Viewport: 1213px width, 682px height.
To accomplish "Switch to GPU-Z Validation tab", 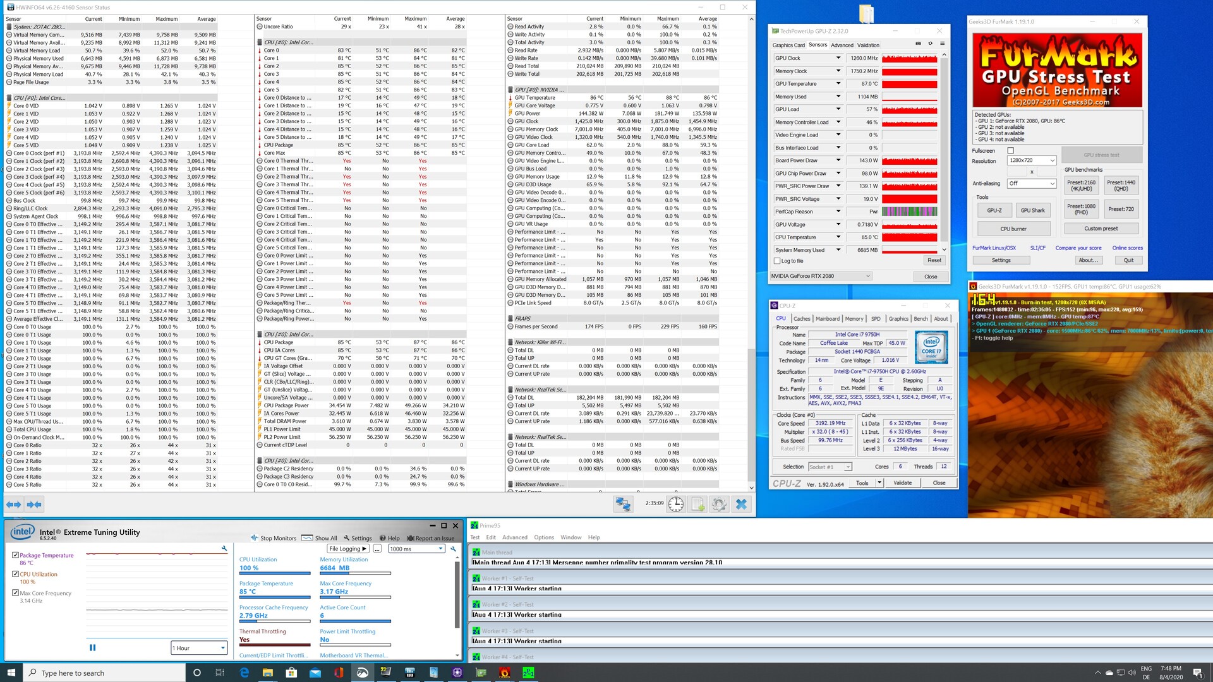I will coord(868,45).
